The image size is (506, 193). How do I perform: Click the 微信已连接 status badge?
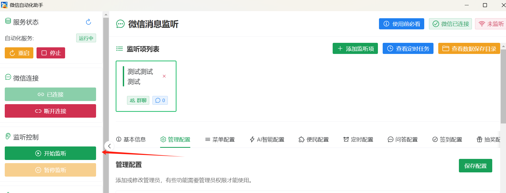click(450, 24)
